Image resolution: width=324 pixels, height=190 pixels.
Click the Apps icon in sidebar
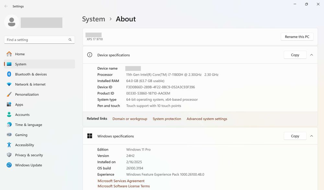9,104
